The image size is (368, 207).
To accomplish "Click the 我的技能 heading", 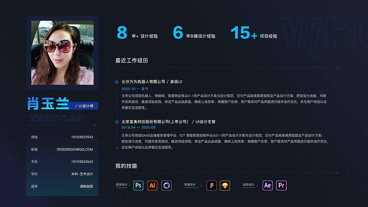I will tap(126, 166).
